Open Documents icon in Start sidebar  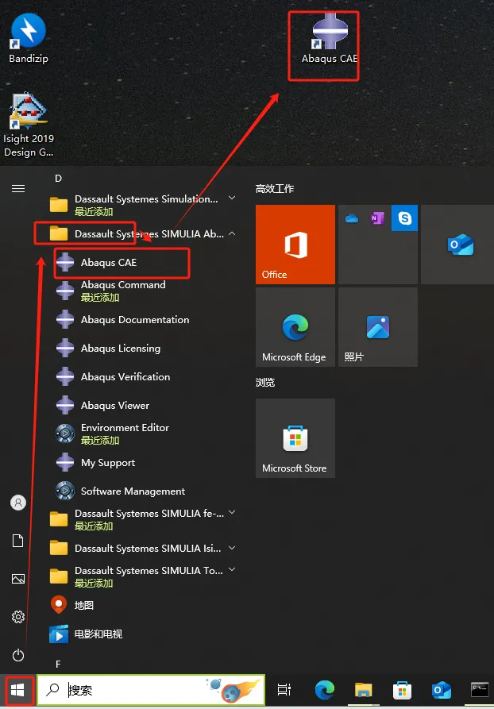(x=18, y=541)
